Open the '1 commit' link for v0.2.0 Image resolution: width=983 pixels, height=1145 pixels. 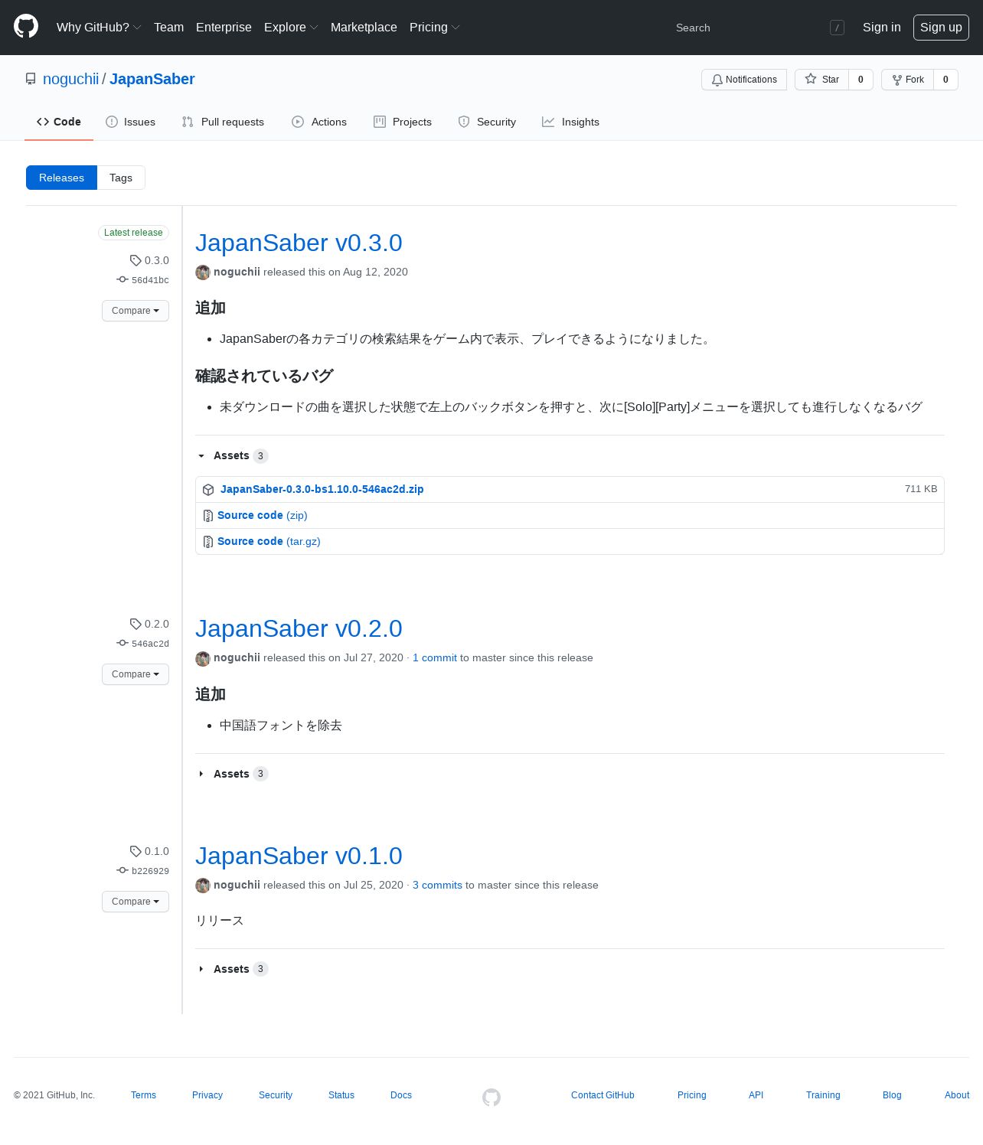tap(435, 657)
